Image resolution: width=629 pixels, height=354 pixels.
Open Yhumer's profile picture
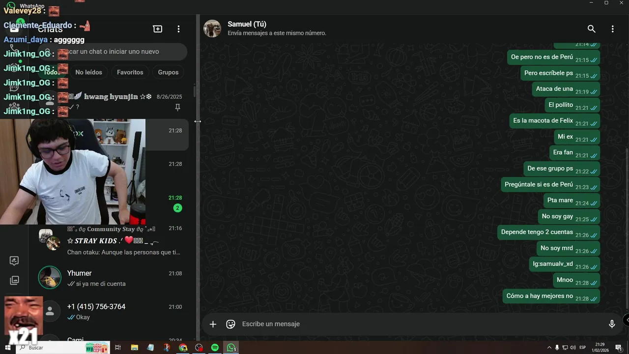pos(50,278)
